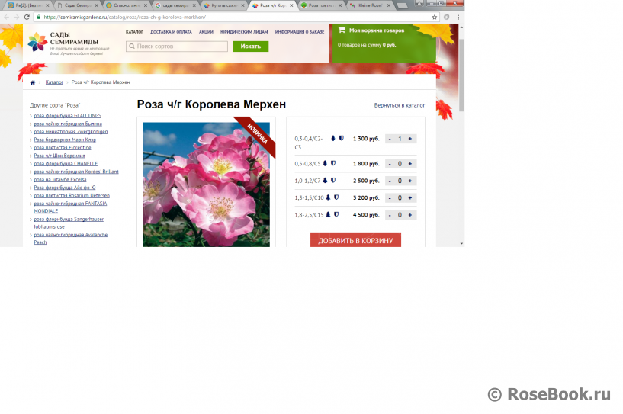Click the Сады Семирамиды flower logo

37,43
